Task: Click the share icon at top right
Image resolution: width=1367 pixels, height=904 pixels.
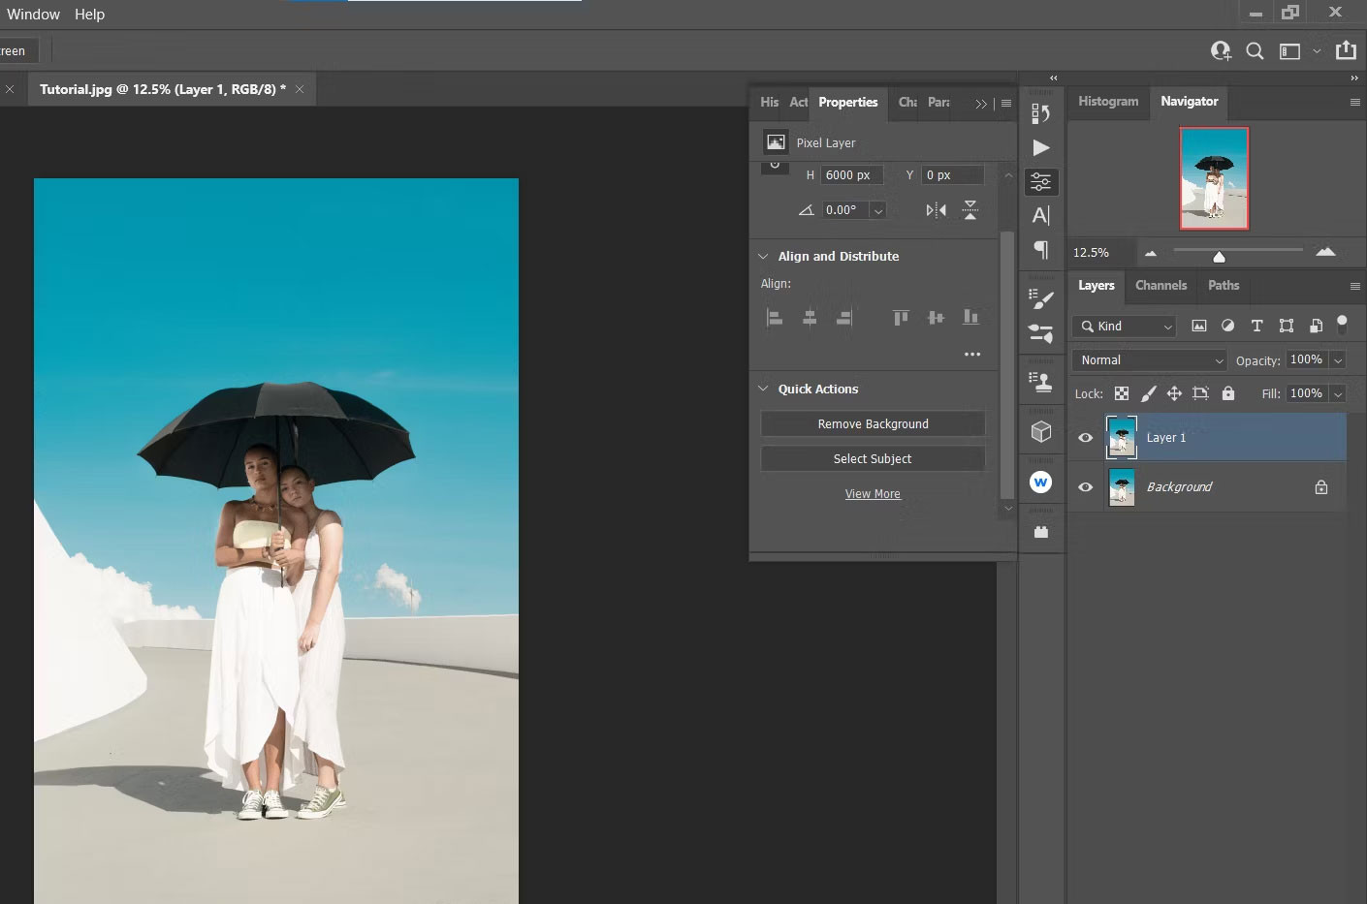Action: click(1346, 51)
